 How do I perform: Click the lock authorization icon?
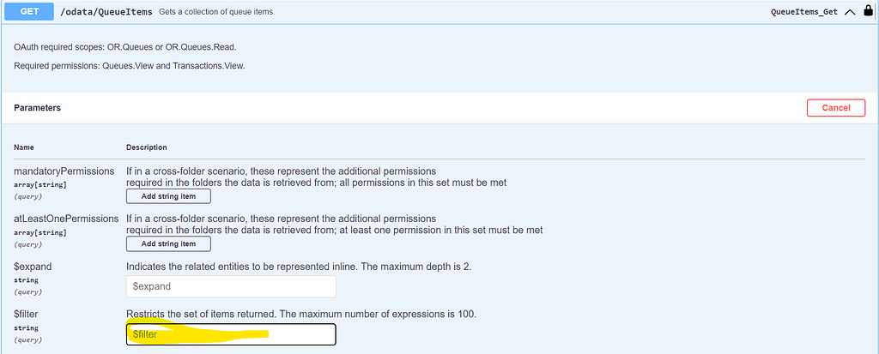coord(869,12)
